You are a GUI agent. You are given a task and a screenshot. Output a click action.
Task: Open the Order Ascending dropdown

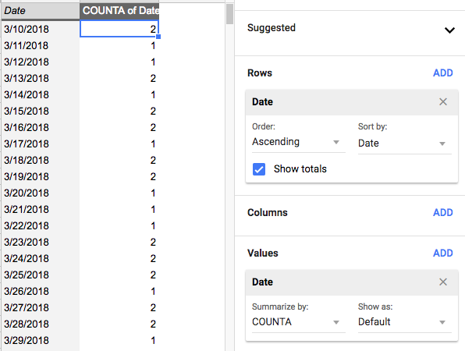pyautogui.click(x=298, y=142)
